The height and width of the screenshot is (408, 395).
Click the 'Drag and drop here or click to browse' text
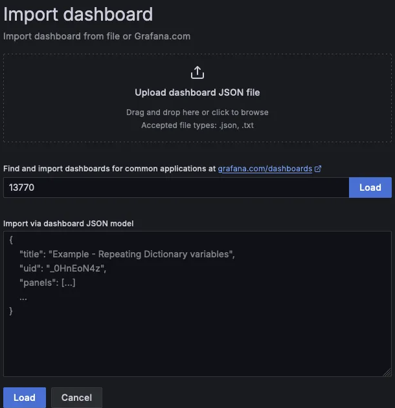tap(198, 113)
